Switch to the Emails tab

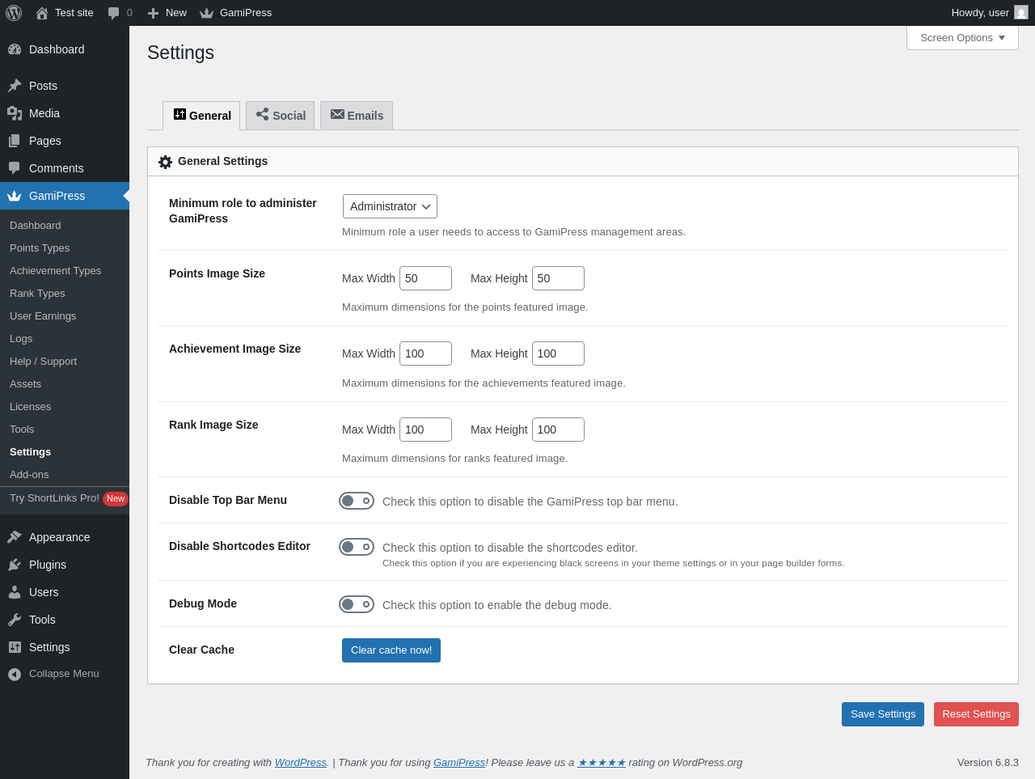click(357, 116)
